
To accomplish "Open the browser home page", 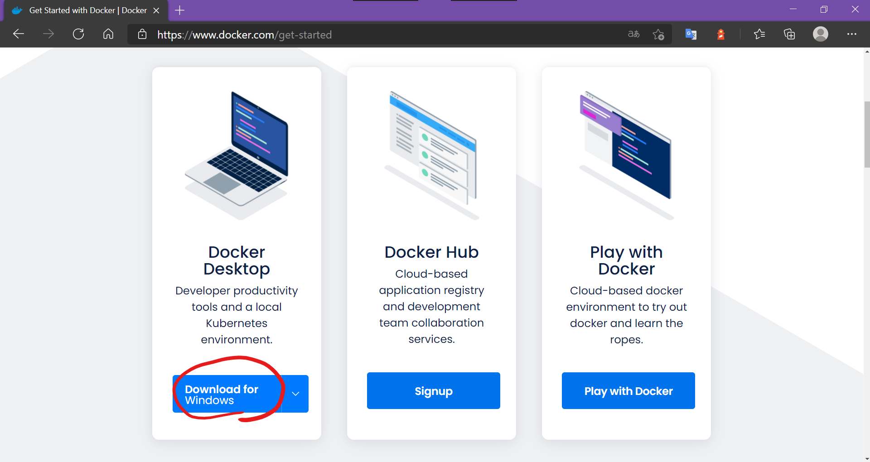I will (x=108, y=34).
